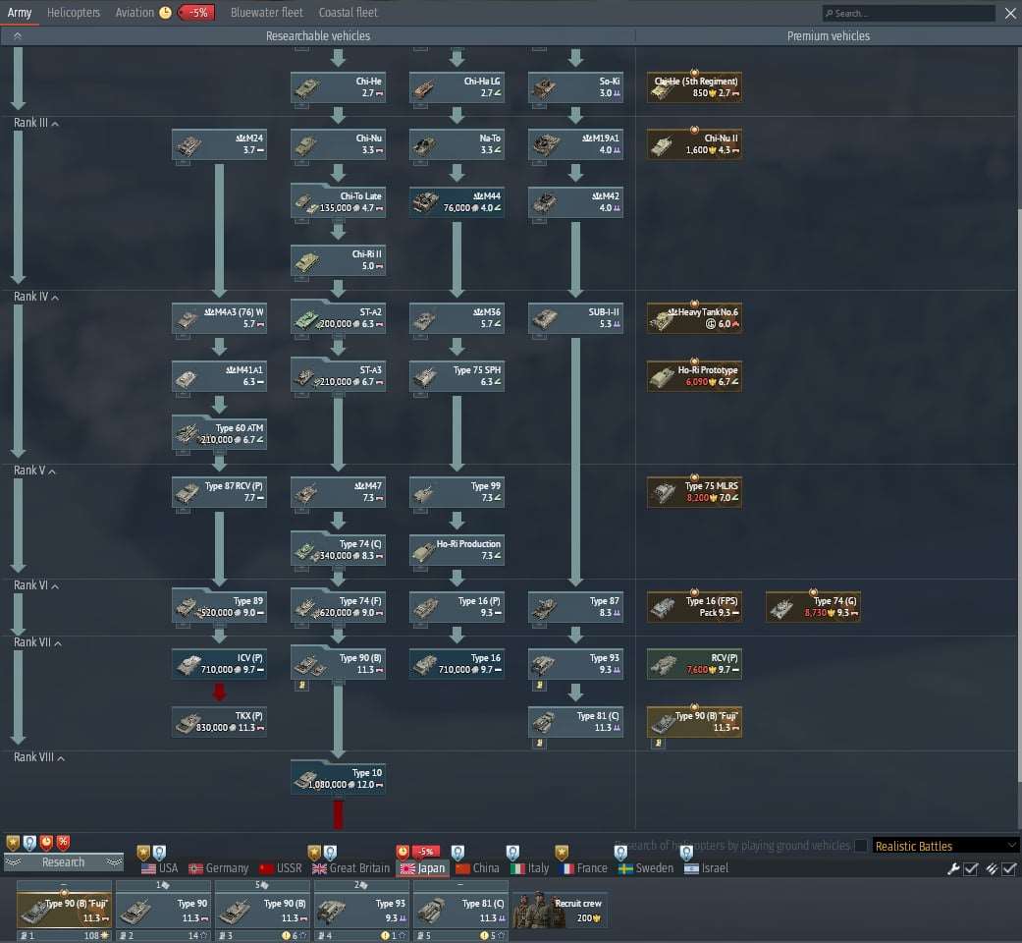Click the percent discount badge above Research
The image size is (1022, 943).
pyautogui.click(x=63, y=843)
